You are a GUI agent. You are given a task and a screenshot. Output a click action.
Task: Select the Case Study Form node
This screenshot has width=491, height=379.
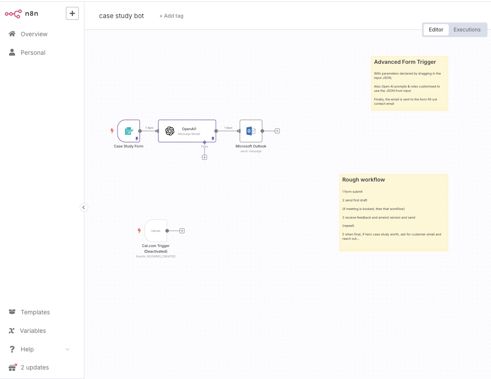point(129,131)
